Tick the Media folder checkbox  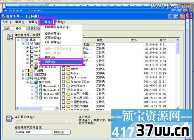coord(64,73)
